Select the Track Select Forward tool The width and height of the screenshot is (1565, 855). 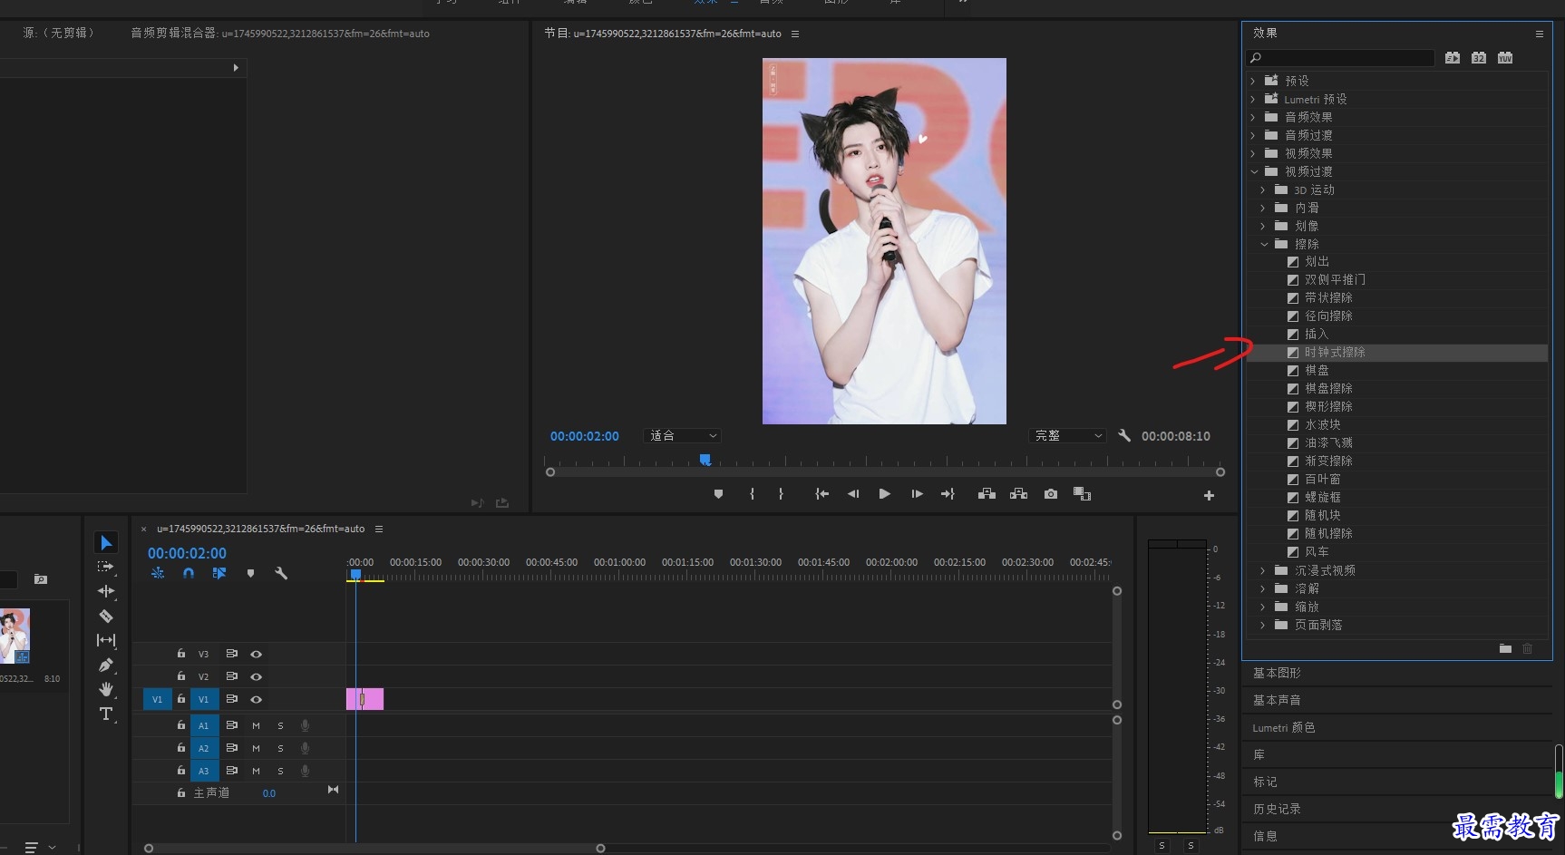[106, 567]
